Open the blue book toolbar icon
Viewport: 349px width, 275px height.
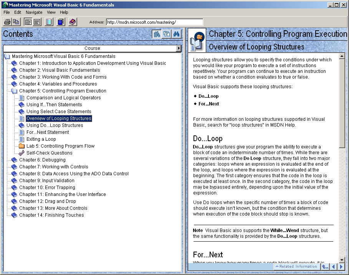[61, 22]
